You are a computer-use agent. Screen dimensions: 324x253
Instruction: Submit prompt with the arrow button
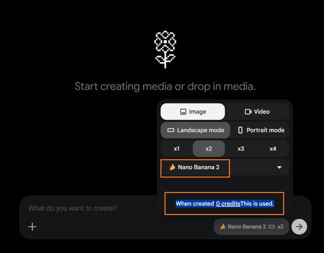(299, 226)
